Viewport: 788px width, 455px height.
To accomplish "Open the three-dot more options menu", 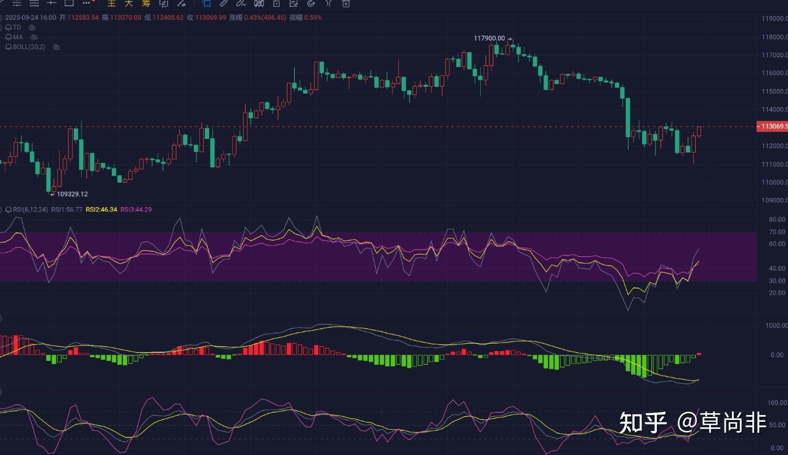I will point(86,3).
